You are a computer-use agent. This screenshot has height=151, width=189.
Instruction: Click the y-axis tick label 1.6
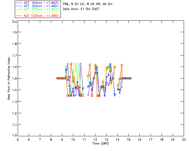(14, 67)
